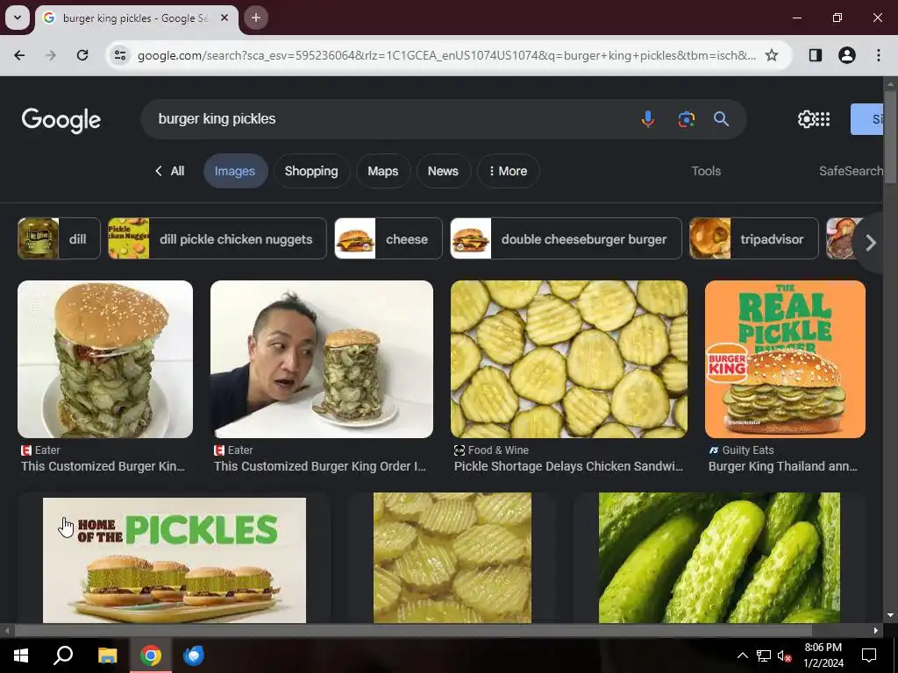
Task: Open the SafeSearch setting
Action: click(x=851, y=171)
